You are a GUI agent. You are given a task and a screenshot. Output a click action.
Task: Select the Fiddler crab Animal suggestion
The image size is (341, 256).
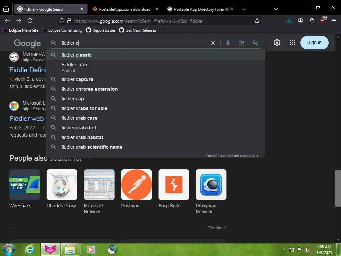point(155,67)
